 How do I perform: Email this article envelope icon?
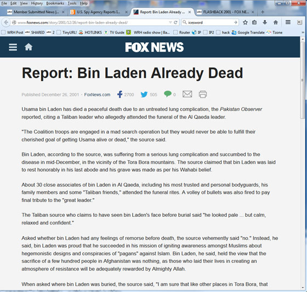[x=187, y=94]
